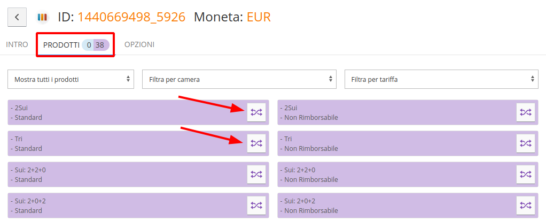546x221 pixels.
Task: Click shuffle icon on Tri Non Rimborsabile
Action: pyautogui.click(x=526, y=143)
